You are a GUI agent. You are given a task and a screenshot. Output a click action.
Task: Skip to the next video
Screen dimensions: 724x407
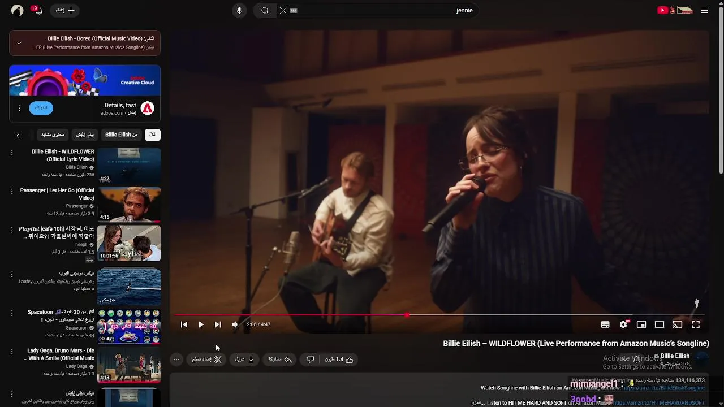[x=218, y=324]
